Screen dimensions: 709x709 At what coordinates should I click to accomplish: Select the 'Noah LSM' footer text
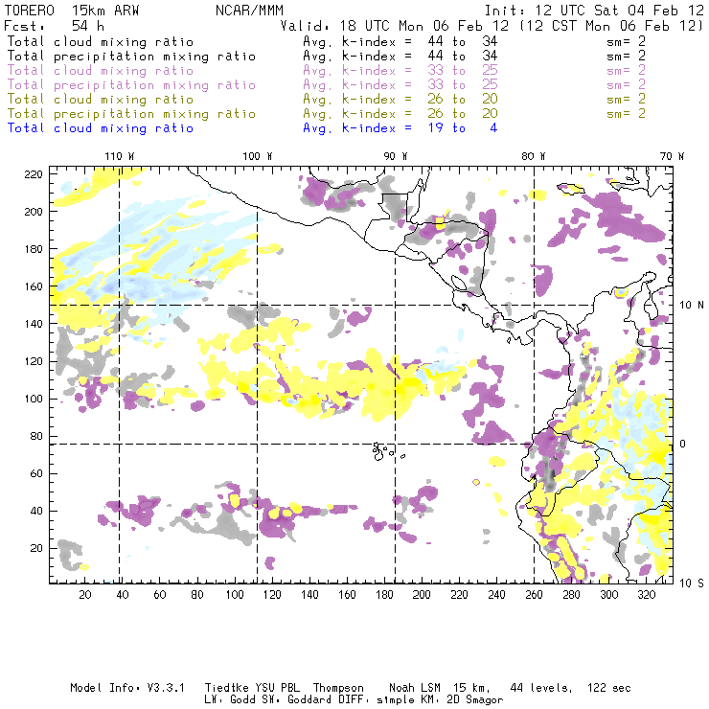415,688
